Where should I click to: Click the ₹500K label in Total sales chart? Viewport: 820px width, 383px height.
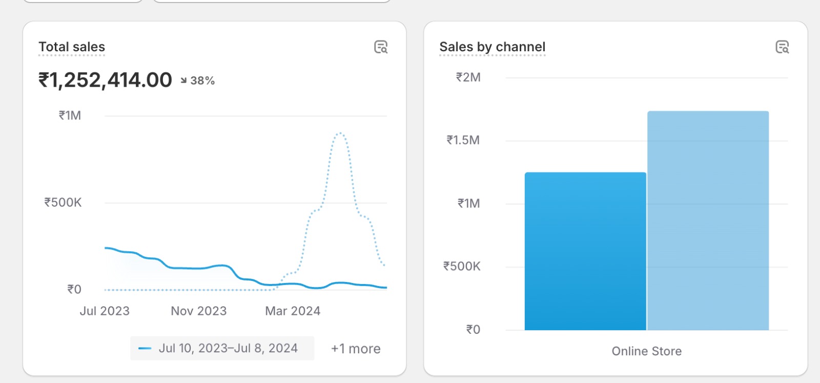tap(63, 203)
